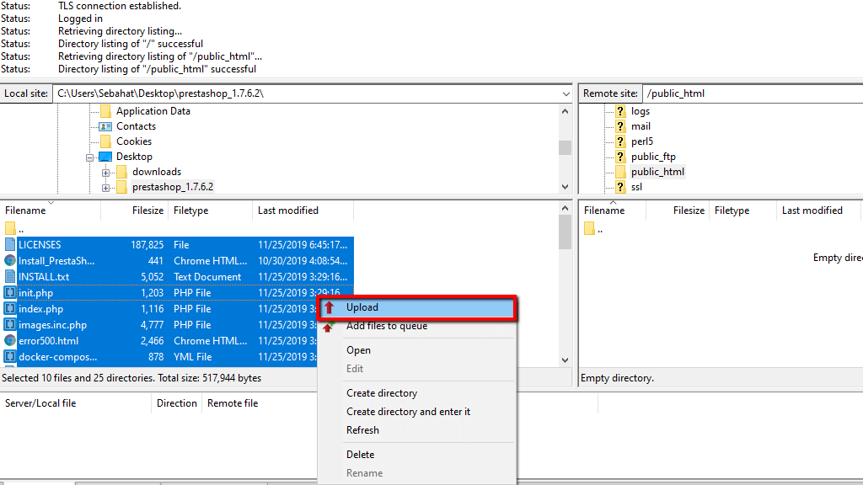
Task: Sort local files by Filesize column
Action: point(135,211)
